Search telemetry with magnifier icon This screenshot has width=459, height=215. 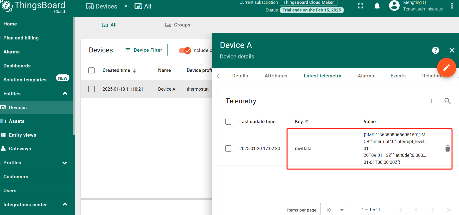448,101
